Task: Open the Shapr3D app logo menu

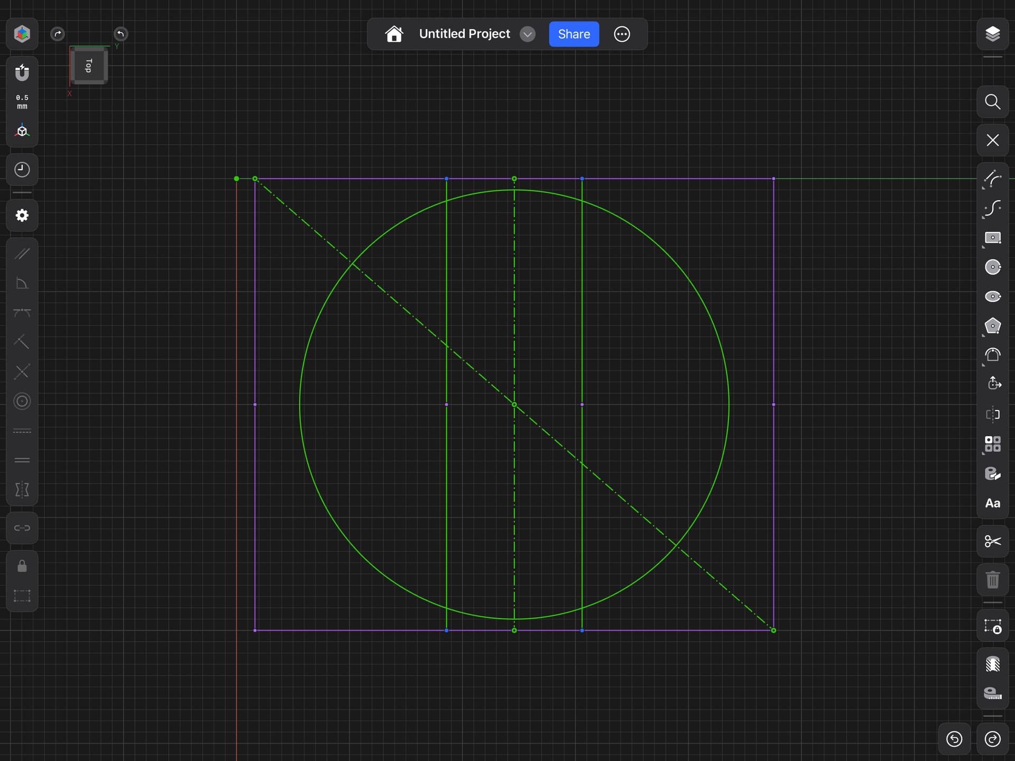Action: pos(22,34)
